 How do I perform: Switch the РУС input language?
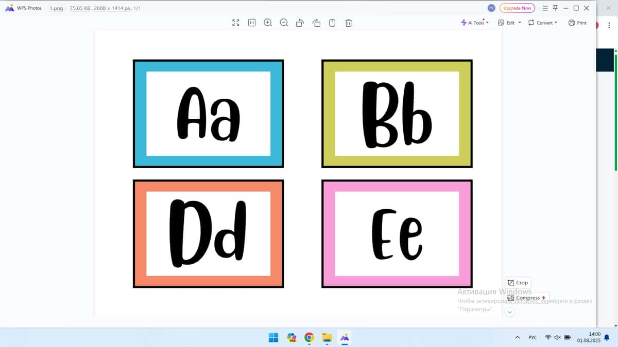coord(533,337)
